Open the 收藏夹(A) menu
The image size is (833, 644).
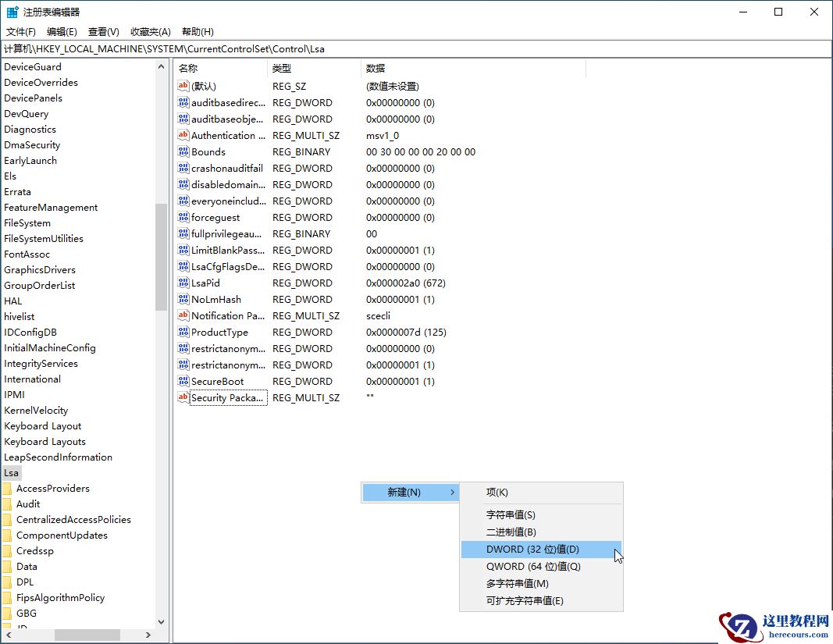point(151,31)
